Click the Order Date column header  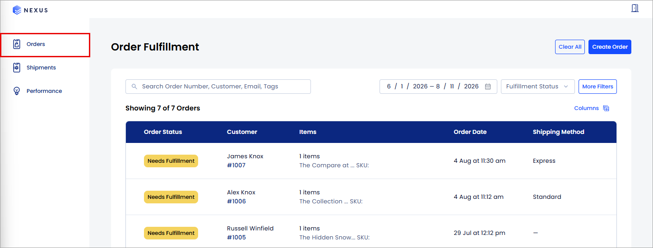[x=470, y=132]
